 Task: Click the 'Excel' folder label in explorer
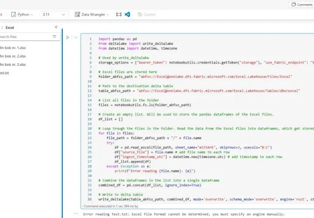click(x=10, y=27)
